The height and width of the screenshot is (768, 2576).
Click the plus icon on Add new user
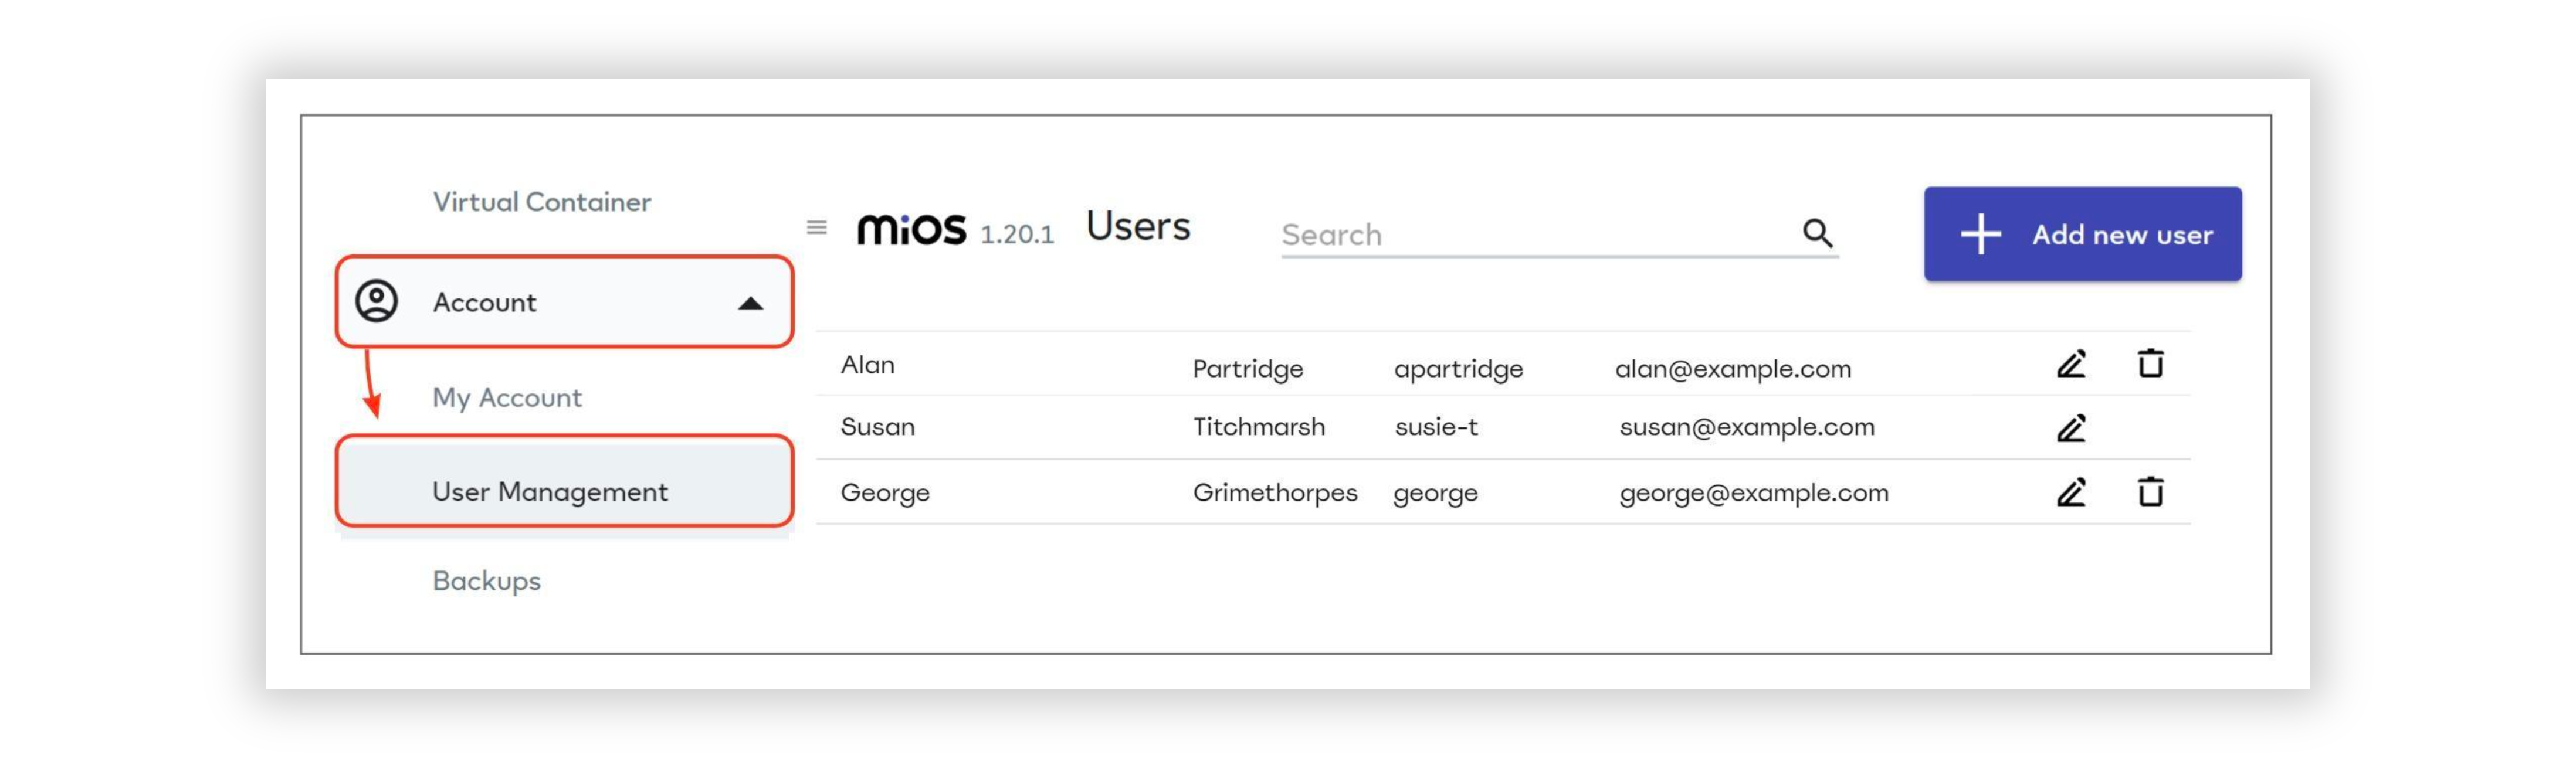(x=1980, y=235)
